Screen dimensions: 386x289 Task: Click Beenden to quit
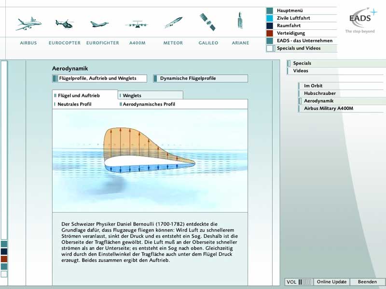[x=367, y=282]
